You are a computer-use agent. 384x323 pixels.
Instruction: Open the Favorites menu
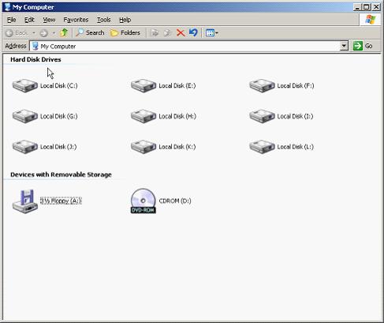click(x=76, y=20)
